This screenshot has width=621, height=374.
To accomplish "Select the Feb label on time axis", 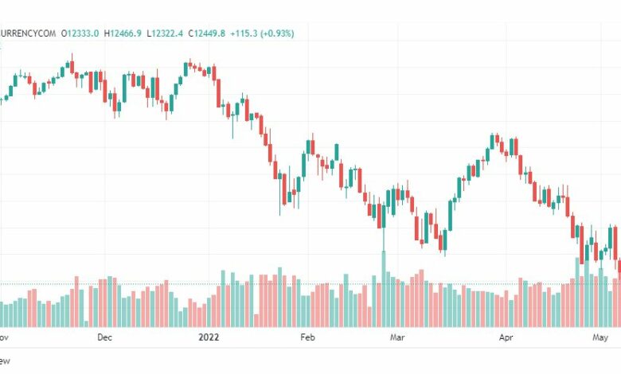I will pos(308,337).
